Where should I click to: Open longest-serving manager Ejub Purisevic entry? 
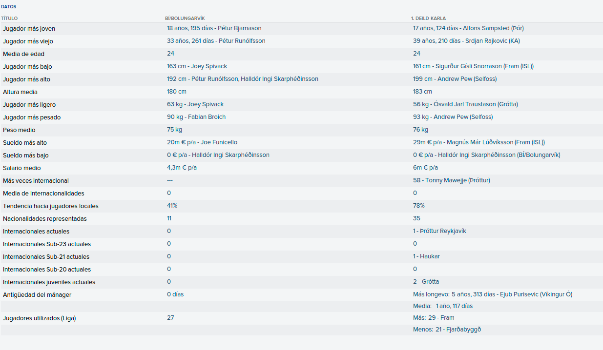pyautogui.click(x=493, y=294)
